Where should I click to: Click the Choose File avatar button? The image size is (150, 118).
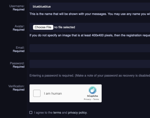point(43,27)
